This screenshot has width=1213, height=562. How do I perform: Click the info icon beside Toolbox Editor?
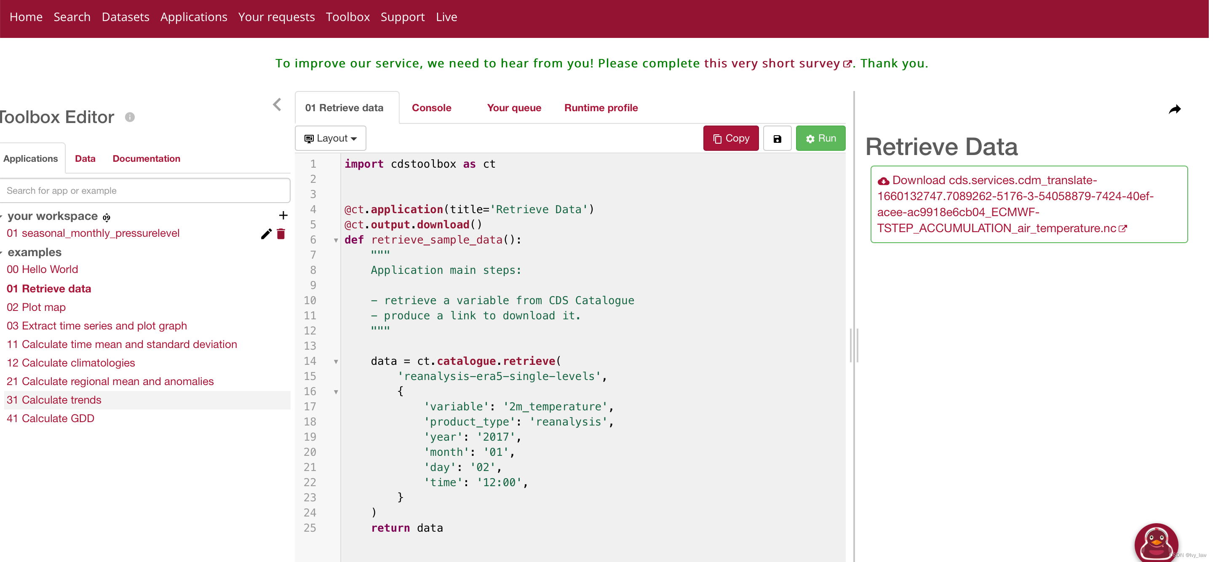tap(130, 117)
